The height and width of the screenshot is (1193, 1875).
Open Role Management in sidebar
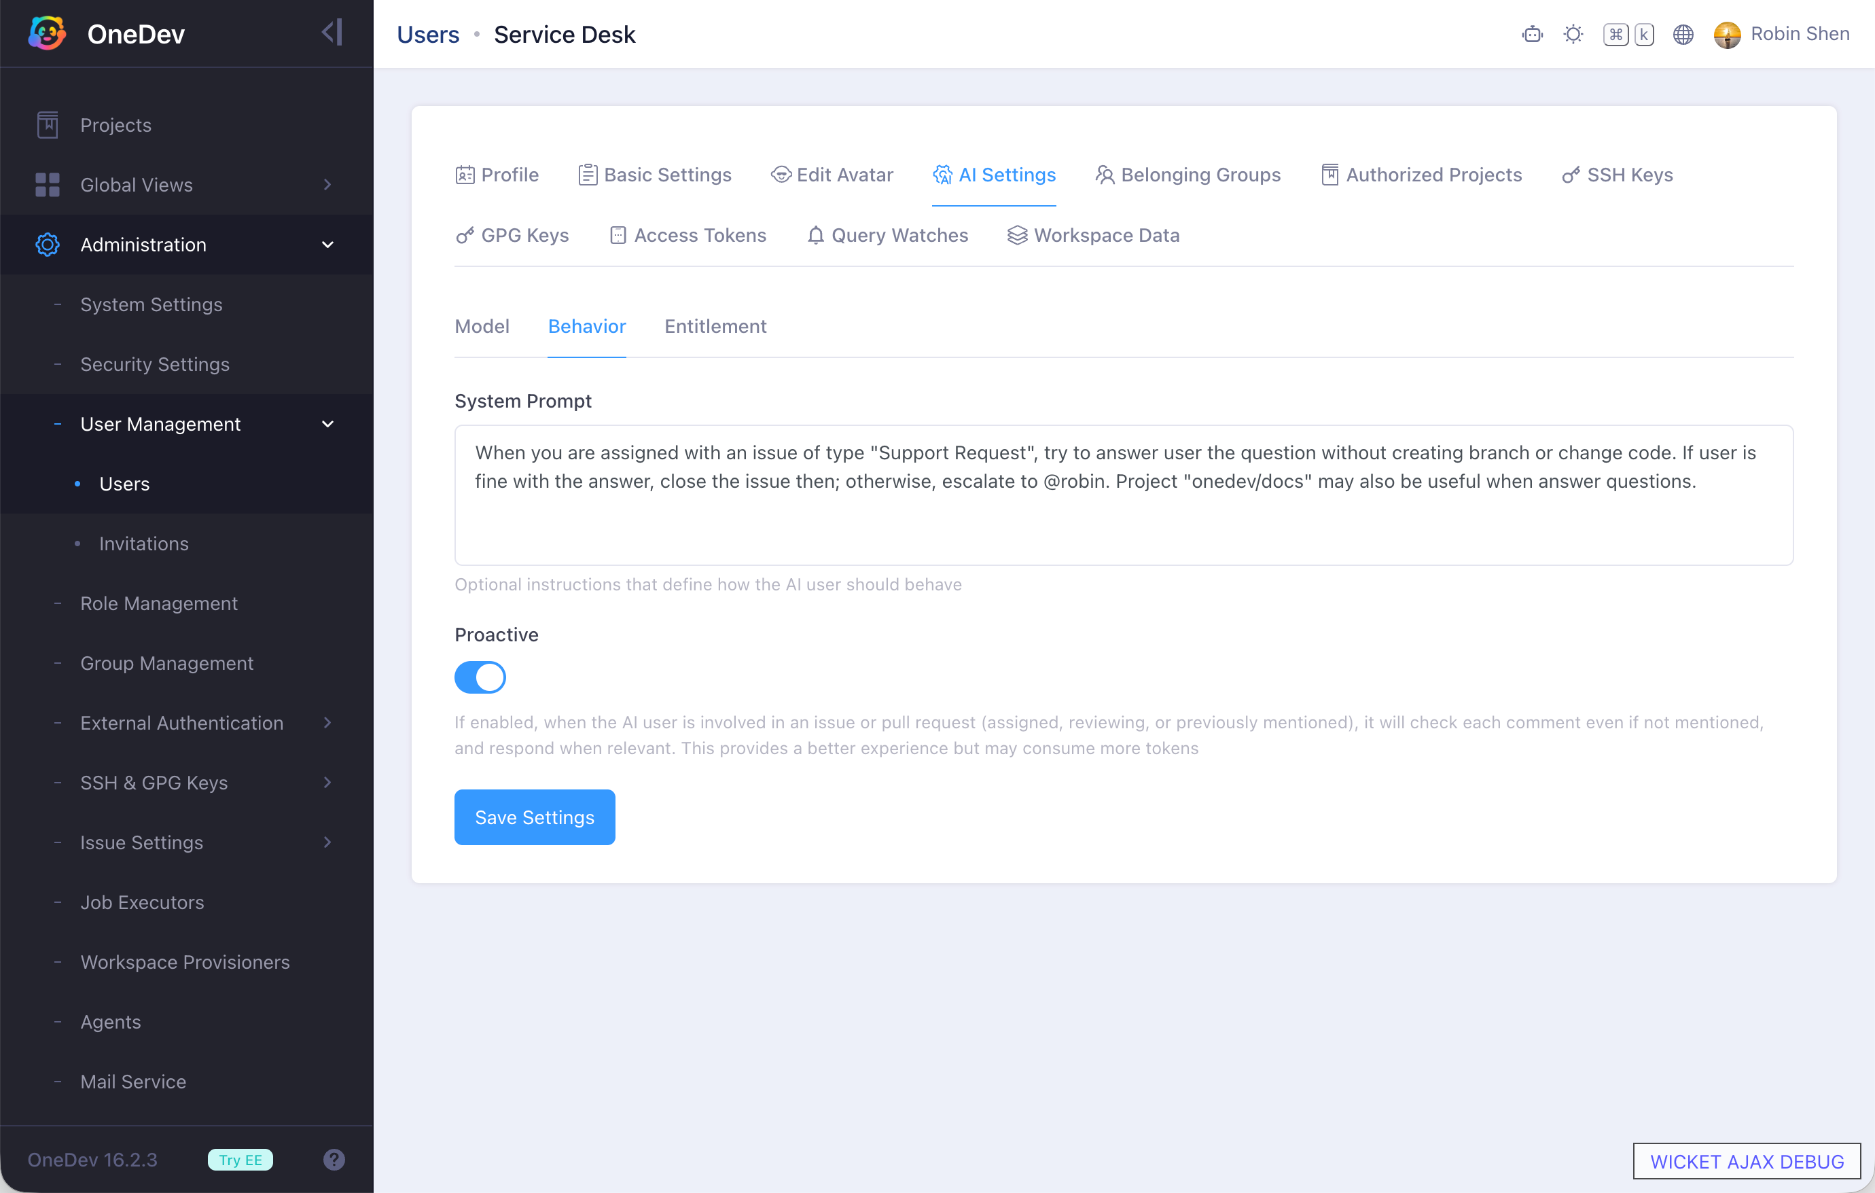coord(159,603)
